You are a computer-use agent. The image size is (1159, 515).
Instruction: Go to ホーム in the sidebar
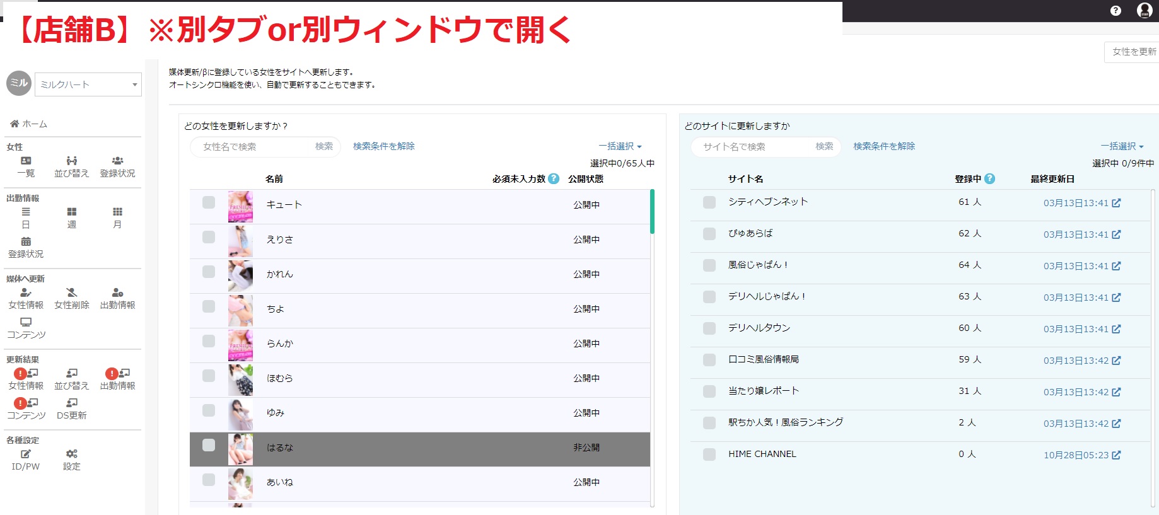coord(29,124)
